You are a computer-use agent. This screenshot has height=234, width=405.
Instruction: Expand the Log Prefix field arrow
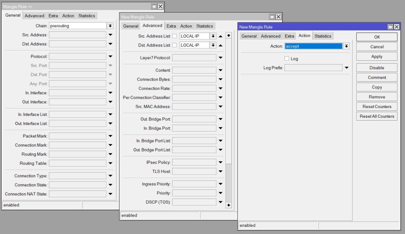[346, 68]
